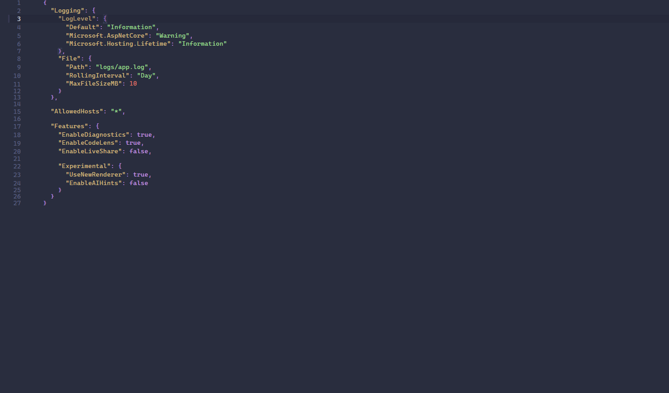The height and width of the screenshot is (393, 669).
Task: Click the opening brace on line 1
Action: coord(45,3)
